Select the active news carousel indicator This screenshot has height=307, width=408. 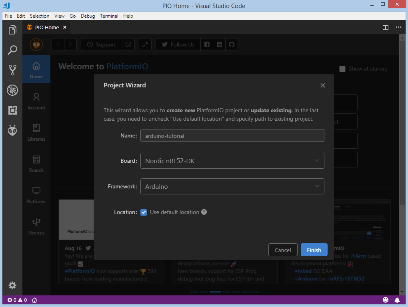coord(215,292)
